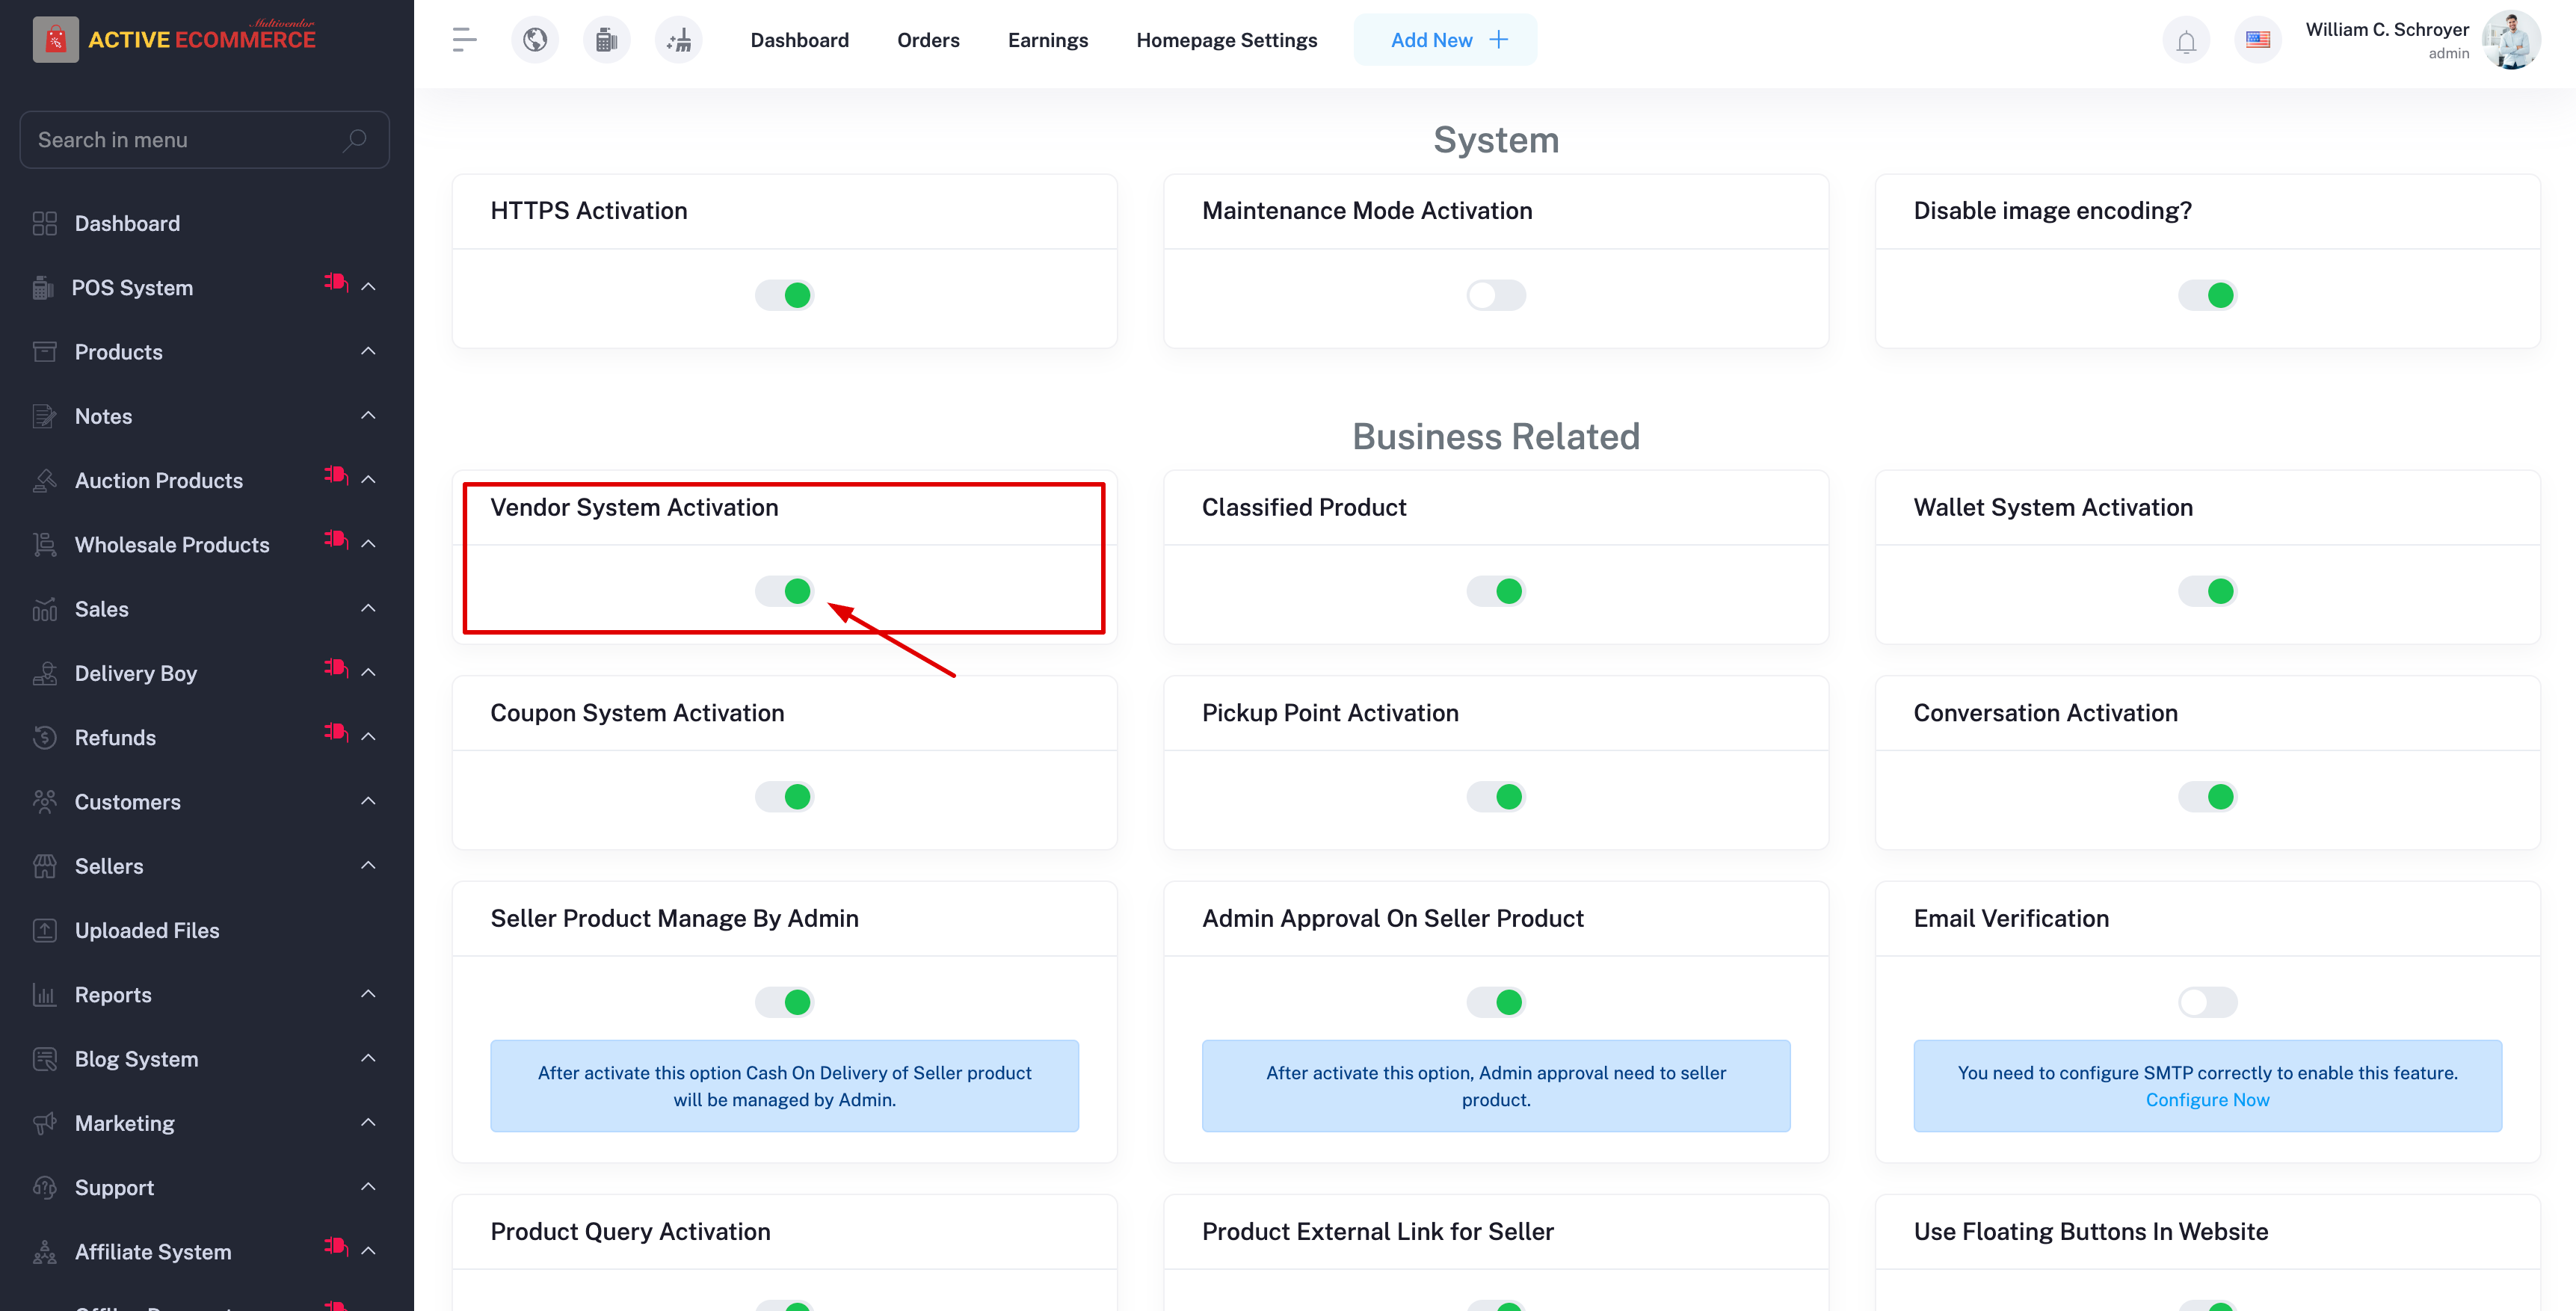Click the Wholesale Products icon
This screenshot has height=1311, width=2576.
point(44,545)
